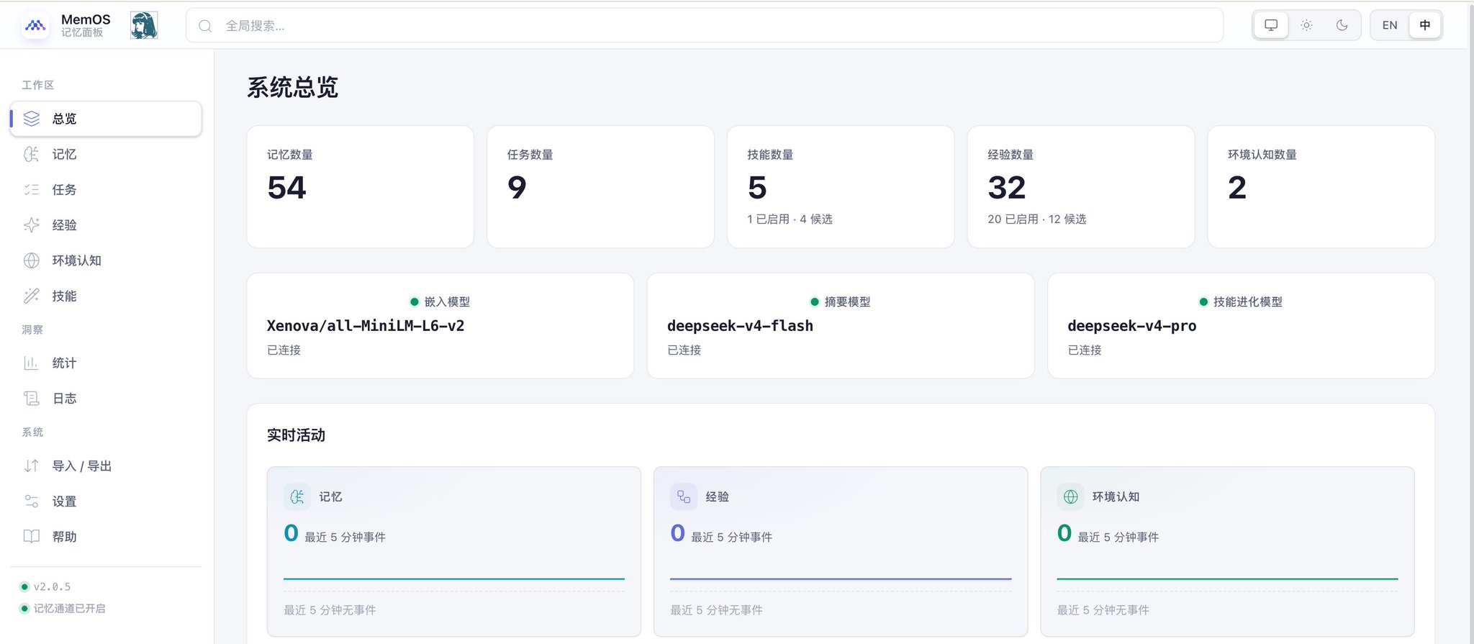Viewport: 1474px width, 644px height.
Task: Click the 记忆通道已开启 status text
Action: (70, 608)
